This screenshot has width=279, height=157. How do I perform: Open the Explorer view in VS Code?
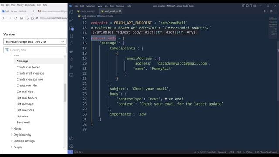click(71, 12)
